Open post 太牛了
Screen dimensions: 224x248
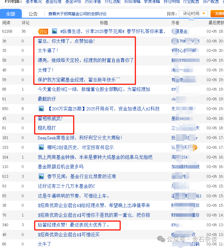click(44, 244)
